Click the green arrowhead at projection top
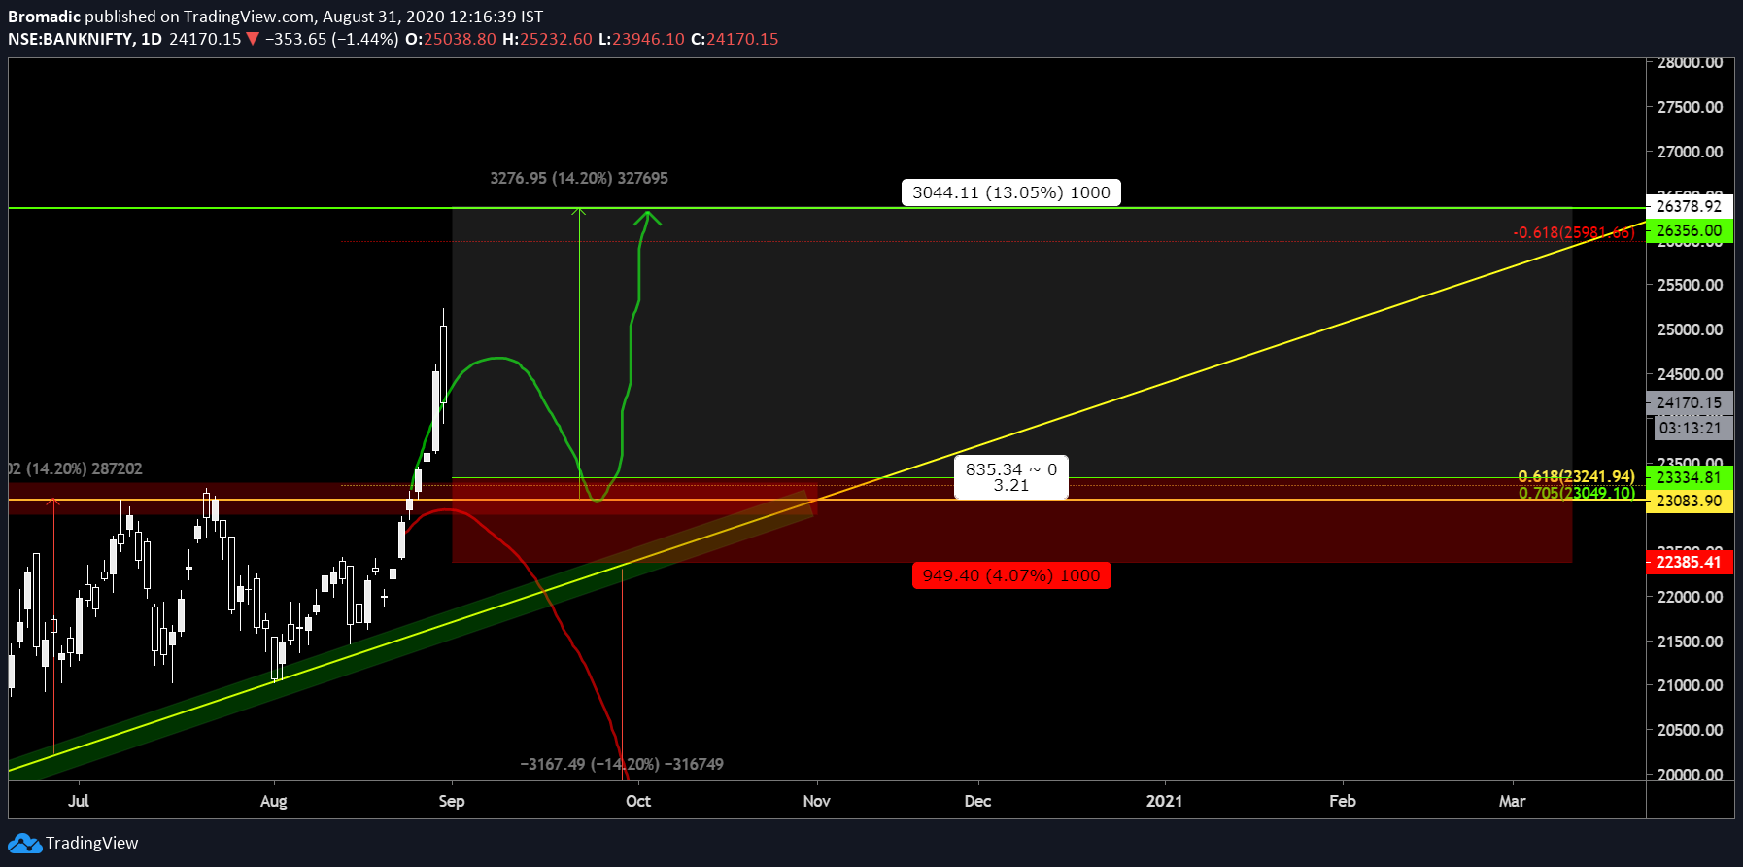Screen dimensions: 1743x867 click(x=648, y=218)
